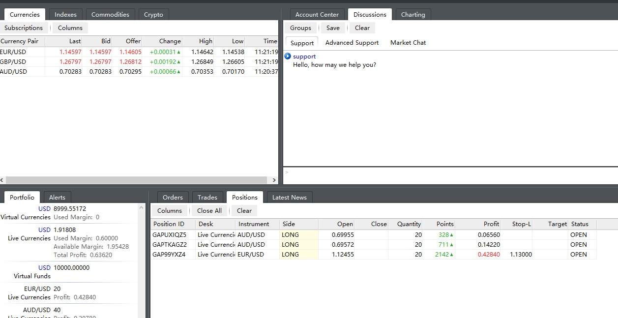Open the Orders tab
618x318 pixels.
[x=173, y=197]
